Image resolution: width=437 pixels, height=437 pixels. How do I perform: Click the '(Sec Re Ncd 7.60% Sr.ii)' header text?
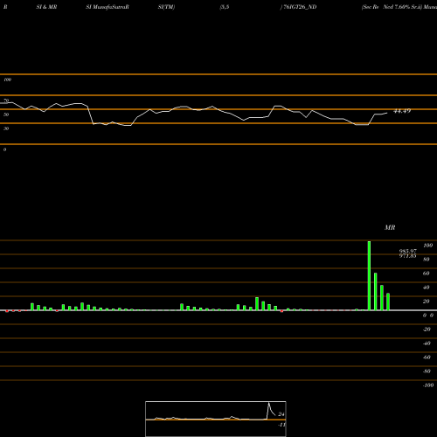[392, 7]
